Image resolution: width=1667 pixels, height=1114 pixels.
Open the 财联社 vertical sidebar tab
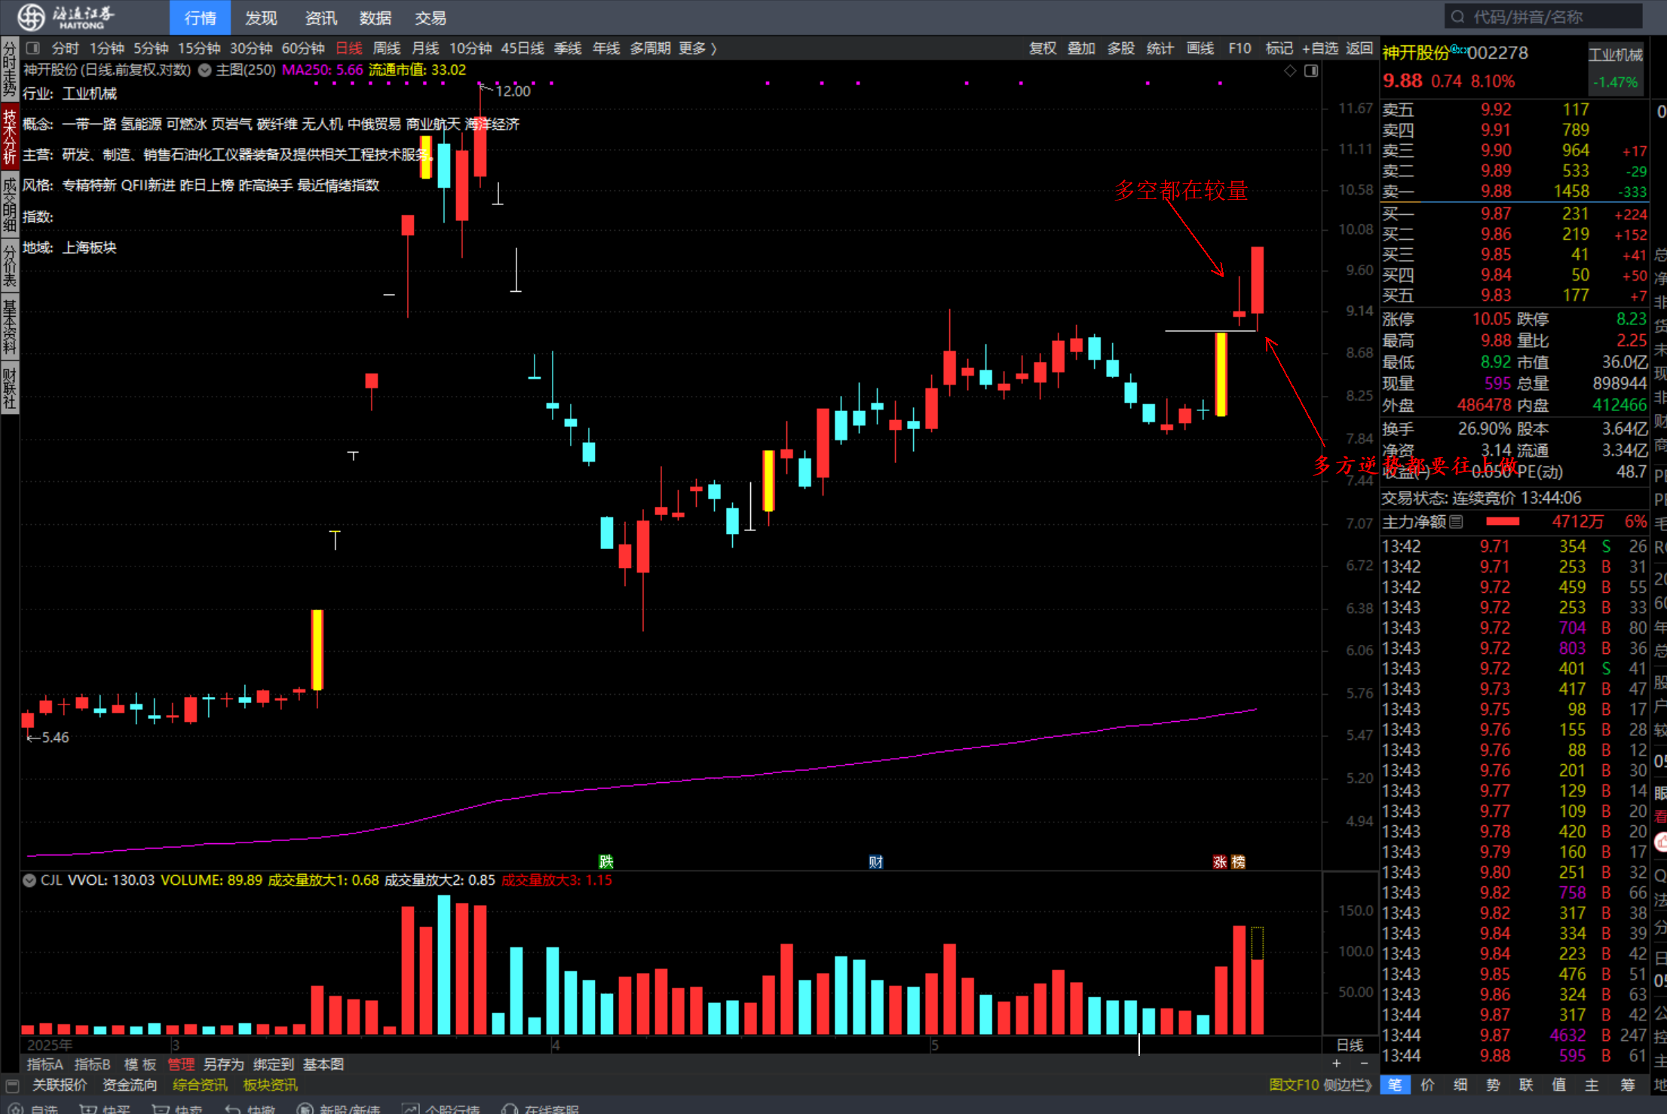(10, 388)
